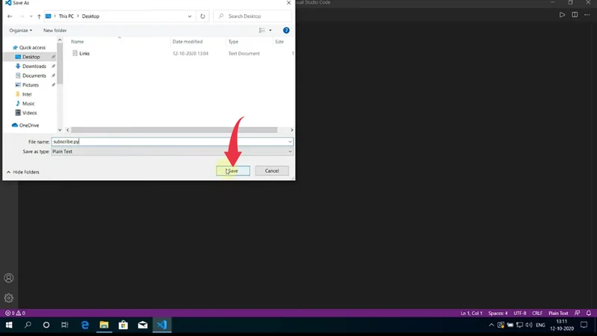Open the Organize menu
This screenshot has height=336, width=597.
(x=20, y=31)
